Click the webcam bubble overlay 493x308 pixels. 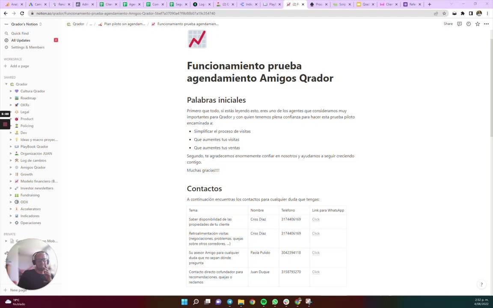coord(31,264)
